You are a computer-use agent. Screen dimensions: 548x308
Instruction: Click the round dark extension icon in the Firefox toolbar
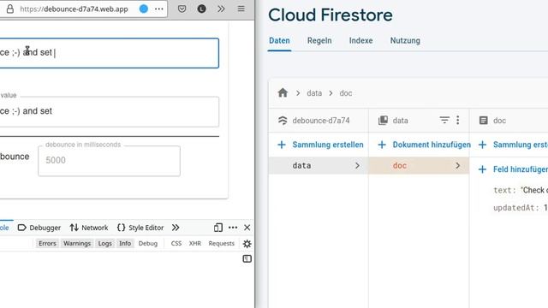click(x=202, y=9)
